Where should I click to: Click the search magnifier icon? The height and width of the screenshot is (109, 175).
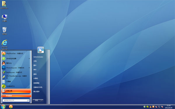28,100
